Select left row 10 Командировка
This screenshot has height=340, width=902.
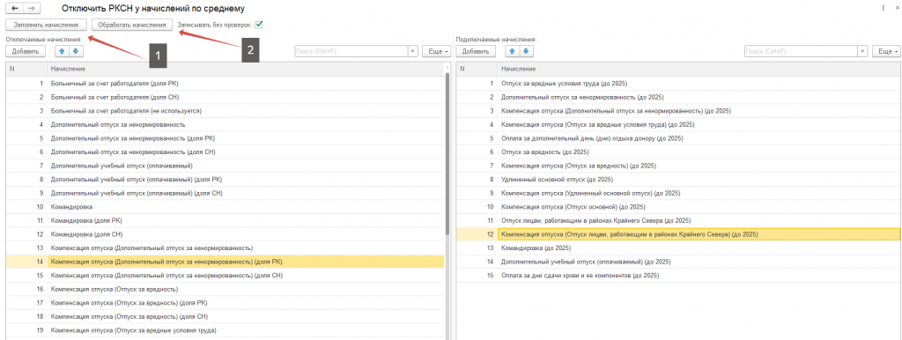tap(225, 207)
